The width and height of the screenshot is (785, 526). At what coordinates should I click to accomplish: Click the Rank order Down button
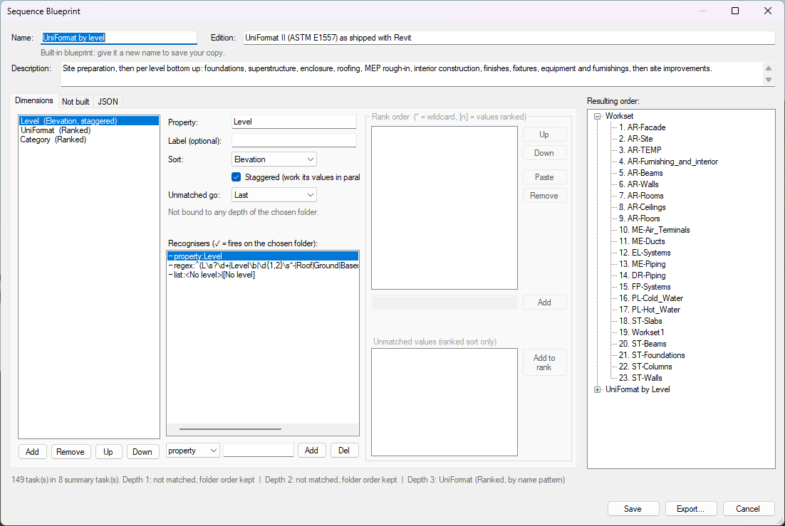544,152
